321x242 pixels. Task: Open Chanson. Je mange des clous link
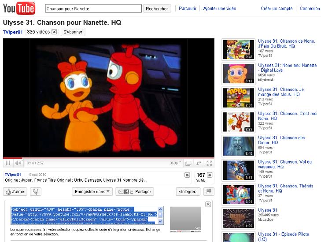(x=281, y=92)
